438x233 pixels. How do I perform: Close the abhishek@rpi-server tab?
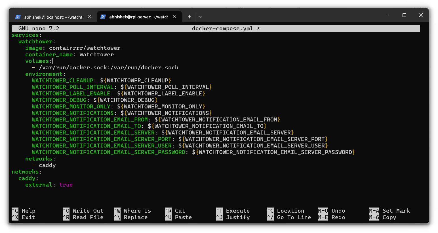pos(174,17)
